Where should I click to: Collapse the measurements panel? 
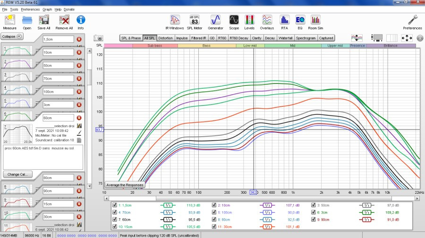click(12, 36)
